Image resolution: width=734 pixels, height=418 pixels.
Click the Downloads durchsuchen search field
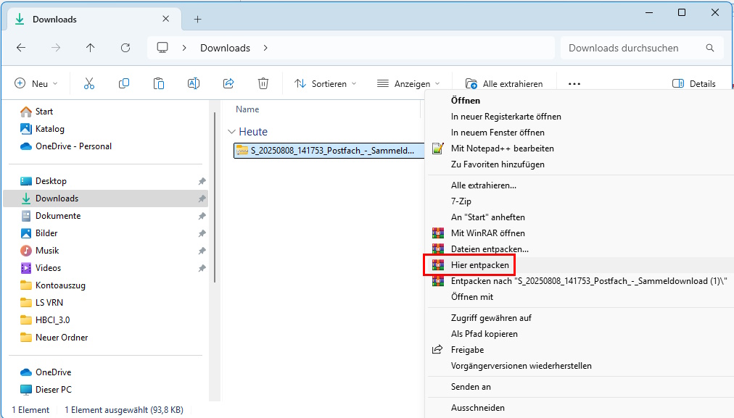[x=631, y=48]
